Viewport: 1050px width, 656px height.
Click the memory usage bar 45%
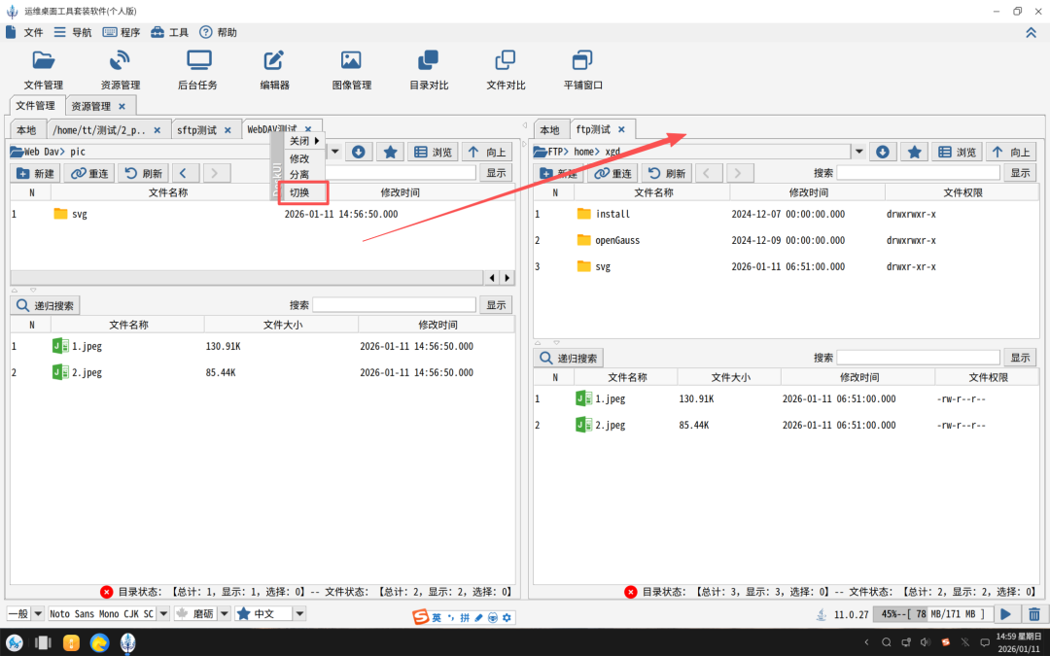click(x=932, y=614)
